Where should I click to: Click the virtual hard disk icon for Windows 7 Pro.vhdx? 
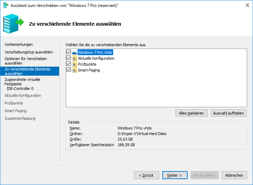pyautogui.click(x=74, y=52)
